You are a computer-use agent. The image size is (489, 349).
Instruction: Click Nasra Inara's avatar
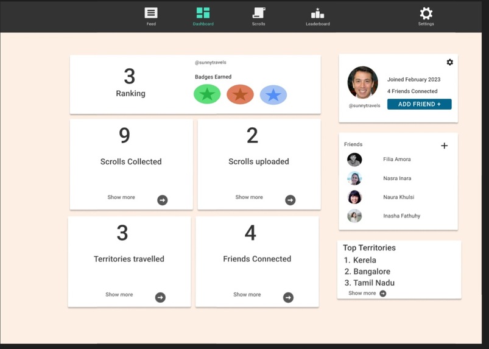point(354,178)
